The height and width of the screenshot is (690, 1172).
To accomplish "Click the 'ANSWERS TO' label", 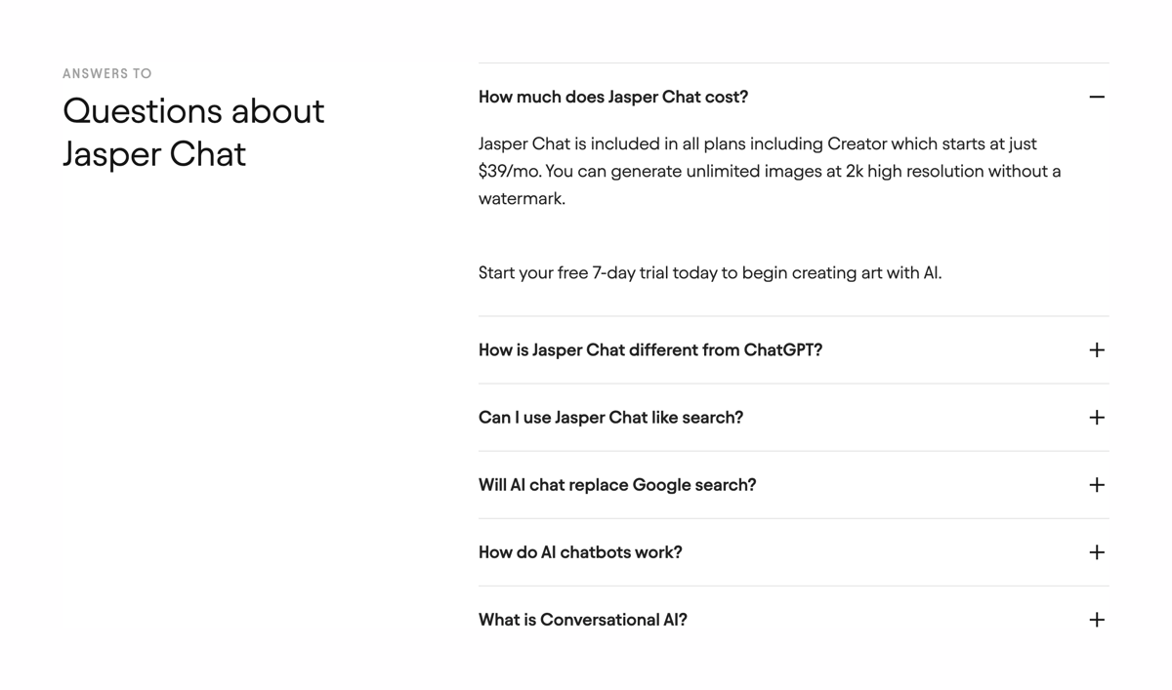I will (106, 73).
